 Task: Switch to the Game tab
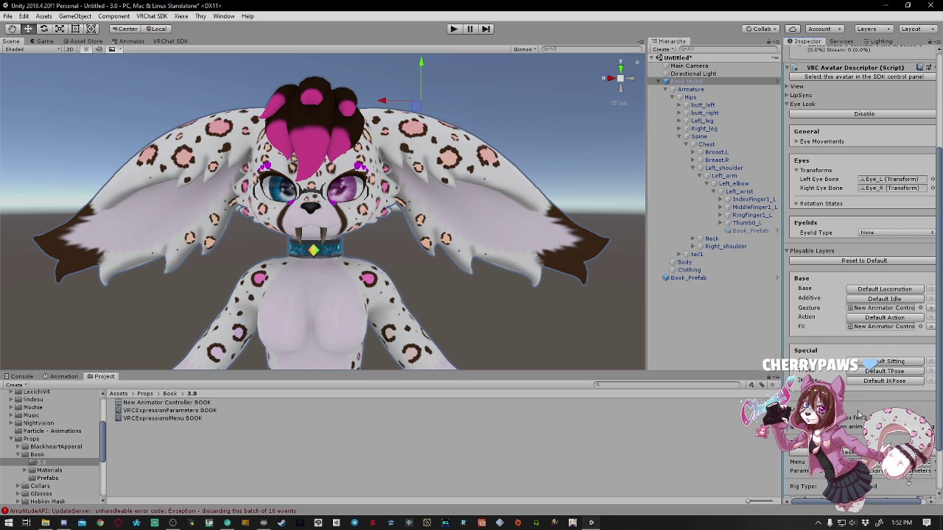tap(42, 41)
